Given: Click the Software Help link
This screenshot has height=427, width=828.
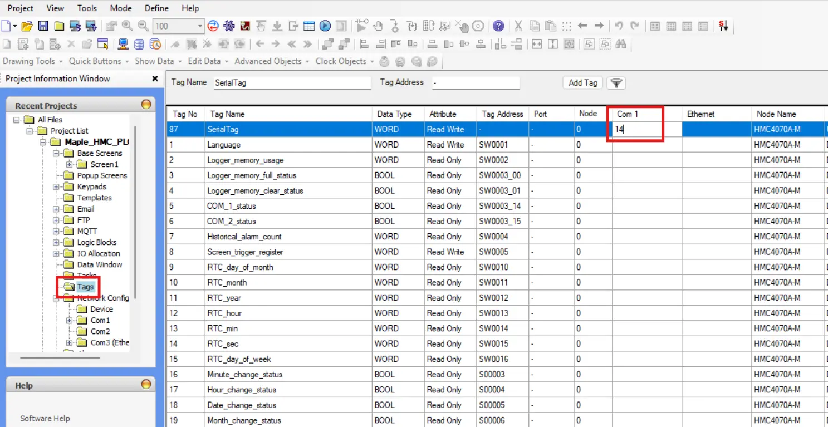Looking at the screenshot, I should (x=45, y=418).
